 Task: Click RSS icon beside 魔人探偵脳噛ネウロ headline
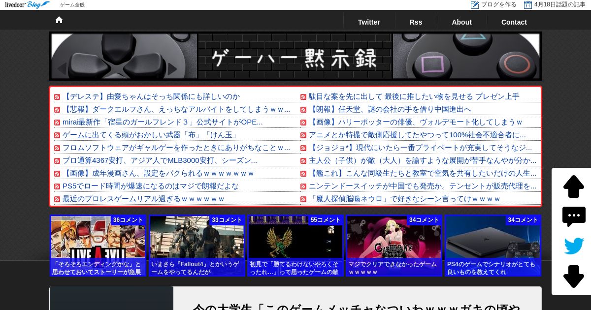tap(303, 199)
